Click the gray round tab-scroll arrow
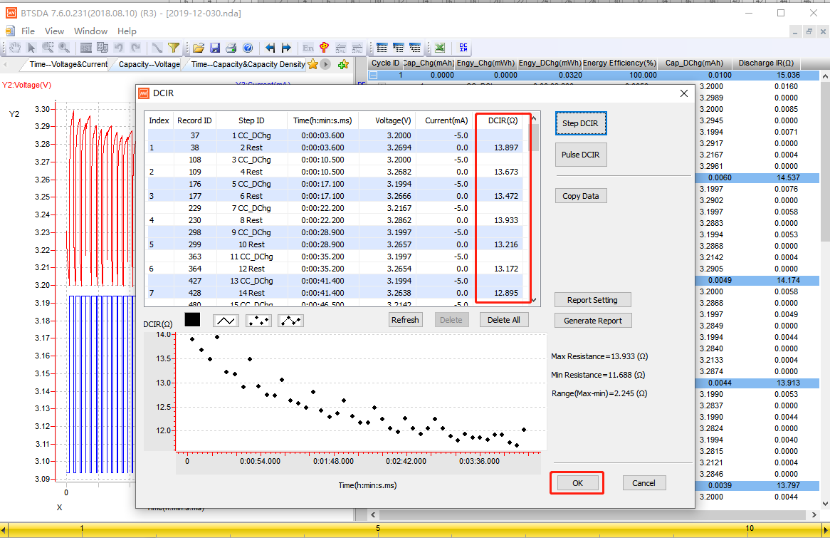This screenshot has height=538, width=830. (x=326, y=64)
